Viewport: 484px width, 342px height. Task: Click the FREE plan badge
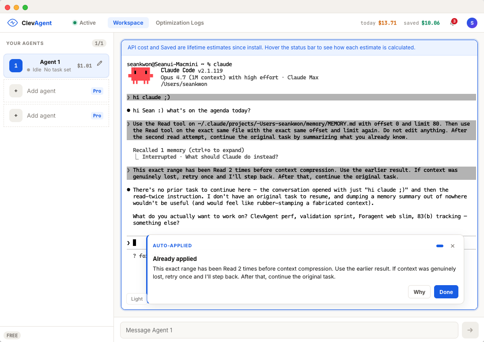click(12, 335)
